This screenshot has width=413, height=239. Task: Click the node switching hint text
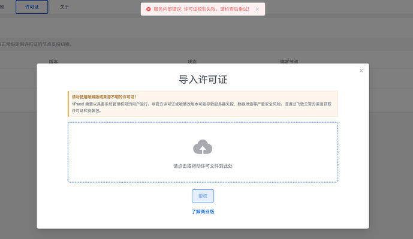(x=36, y=44)
